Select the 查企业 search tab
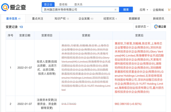Image resolution: width=171 pixels, height=112 pixels. pos(48,4)
